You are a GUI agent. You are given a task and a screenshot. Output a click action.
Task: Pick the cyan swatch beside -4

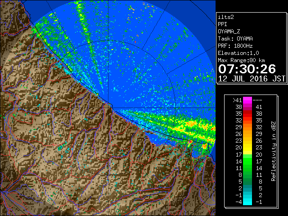click(x=247, y=202)
